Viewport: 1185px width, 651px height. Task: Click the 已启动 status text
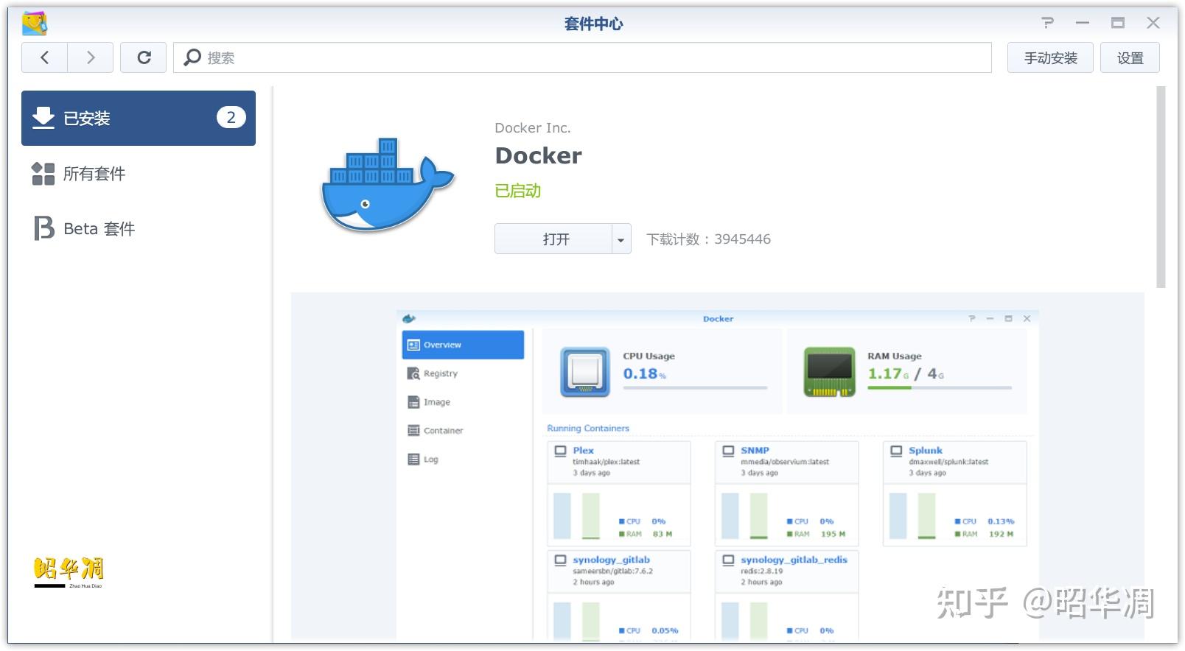tap(518, 191)
